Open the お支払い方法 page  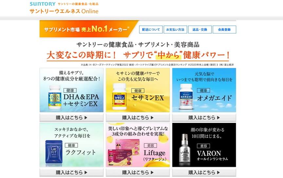175,30
